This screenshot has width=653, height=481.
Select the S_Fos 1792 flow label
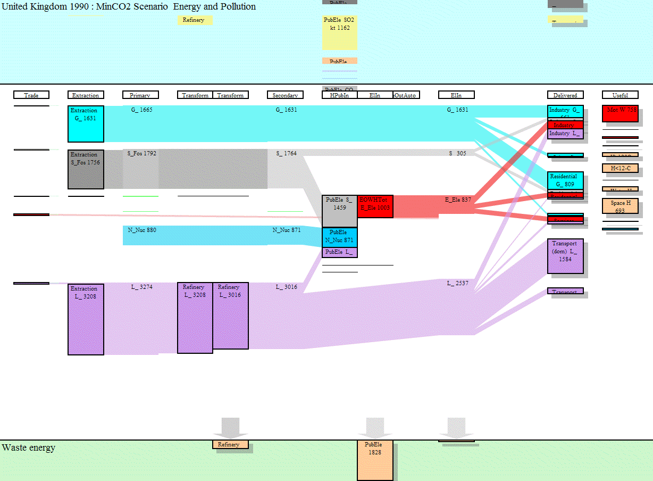[142, 153]
